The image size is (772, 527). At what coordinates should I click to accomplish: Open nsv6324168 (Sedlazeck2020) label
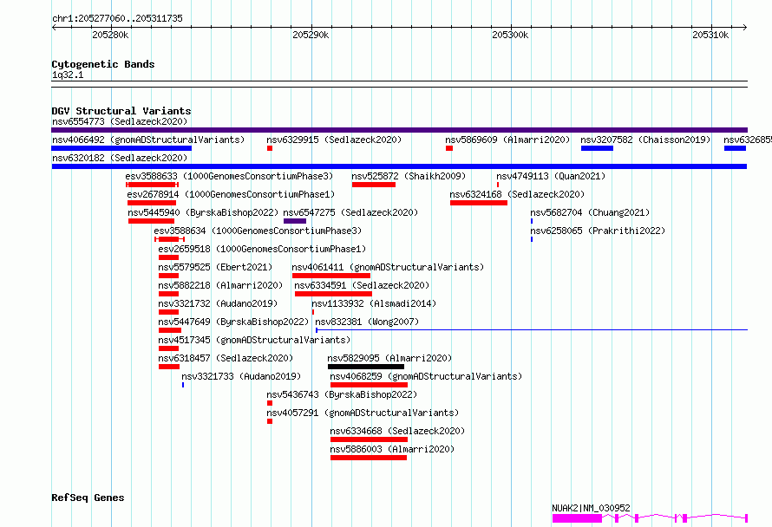[517, 194]
